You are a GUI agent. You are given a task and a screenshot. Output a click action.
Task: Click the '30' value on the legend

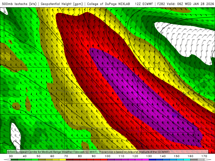(11, 156)
